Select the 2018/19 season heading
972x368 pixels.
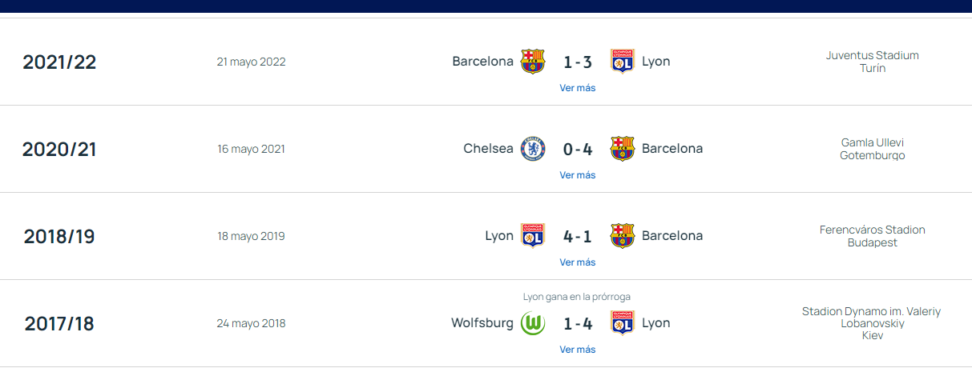59,237
